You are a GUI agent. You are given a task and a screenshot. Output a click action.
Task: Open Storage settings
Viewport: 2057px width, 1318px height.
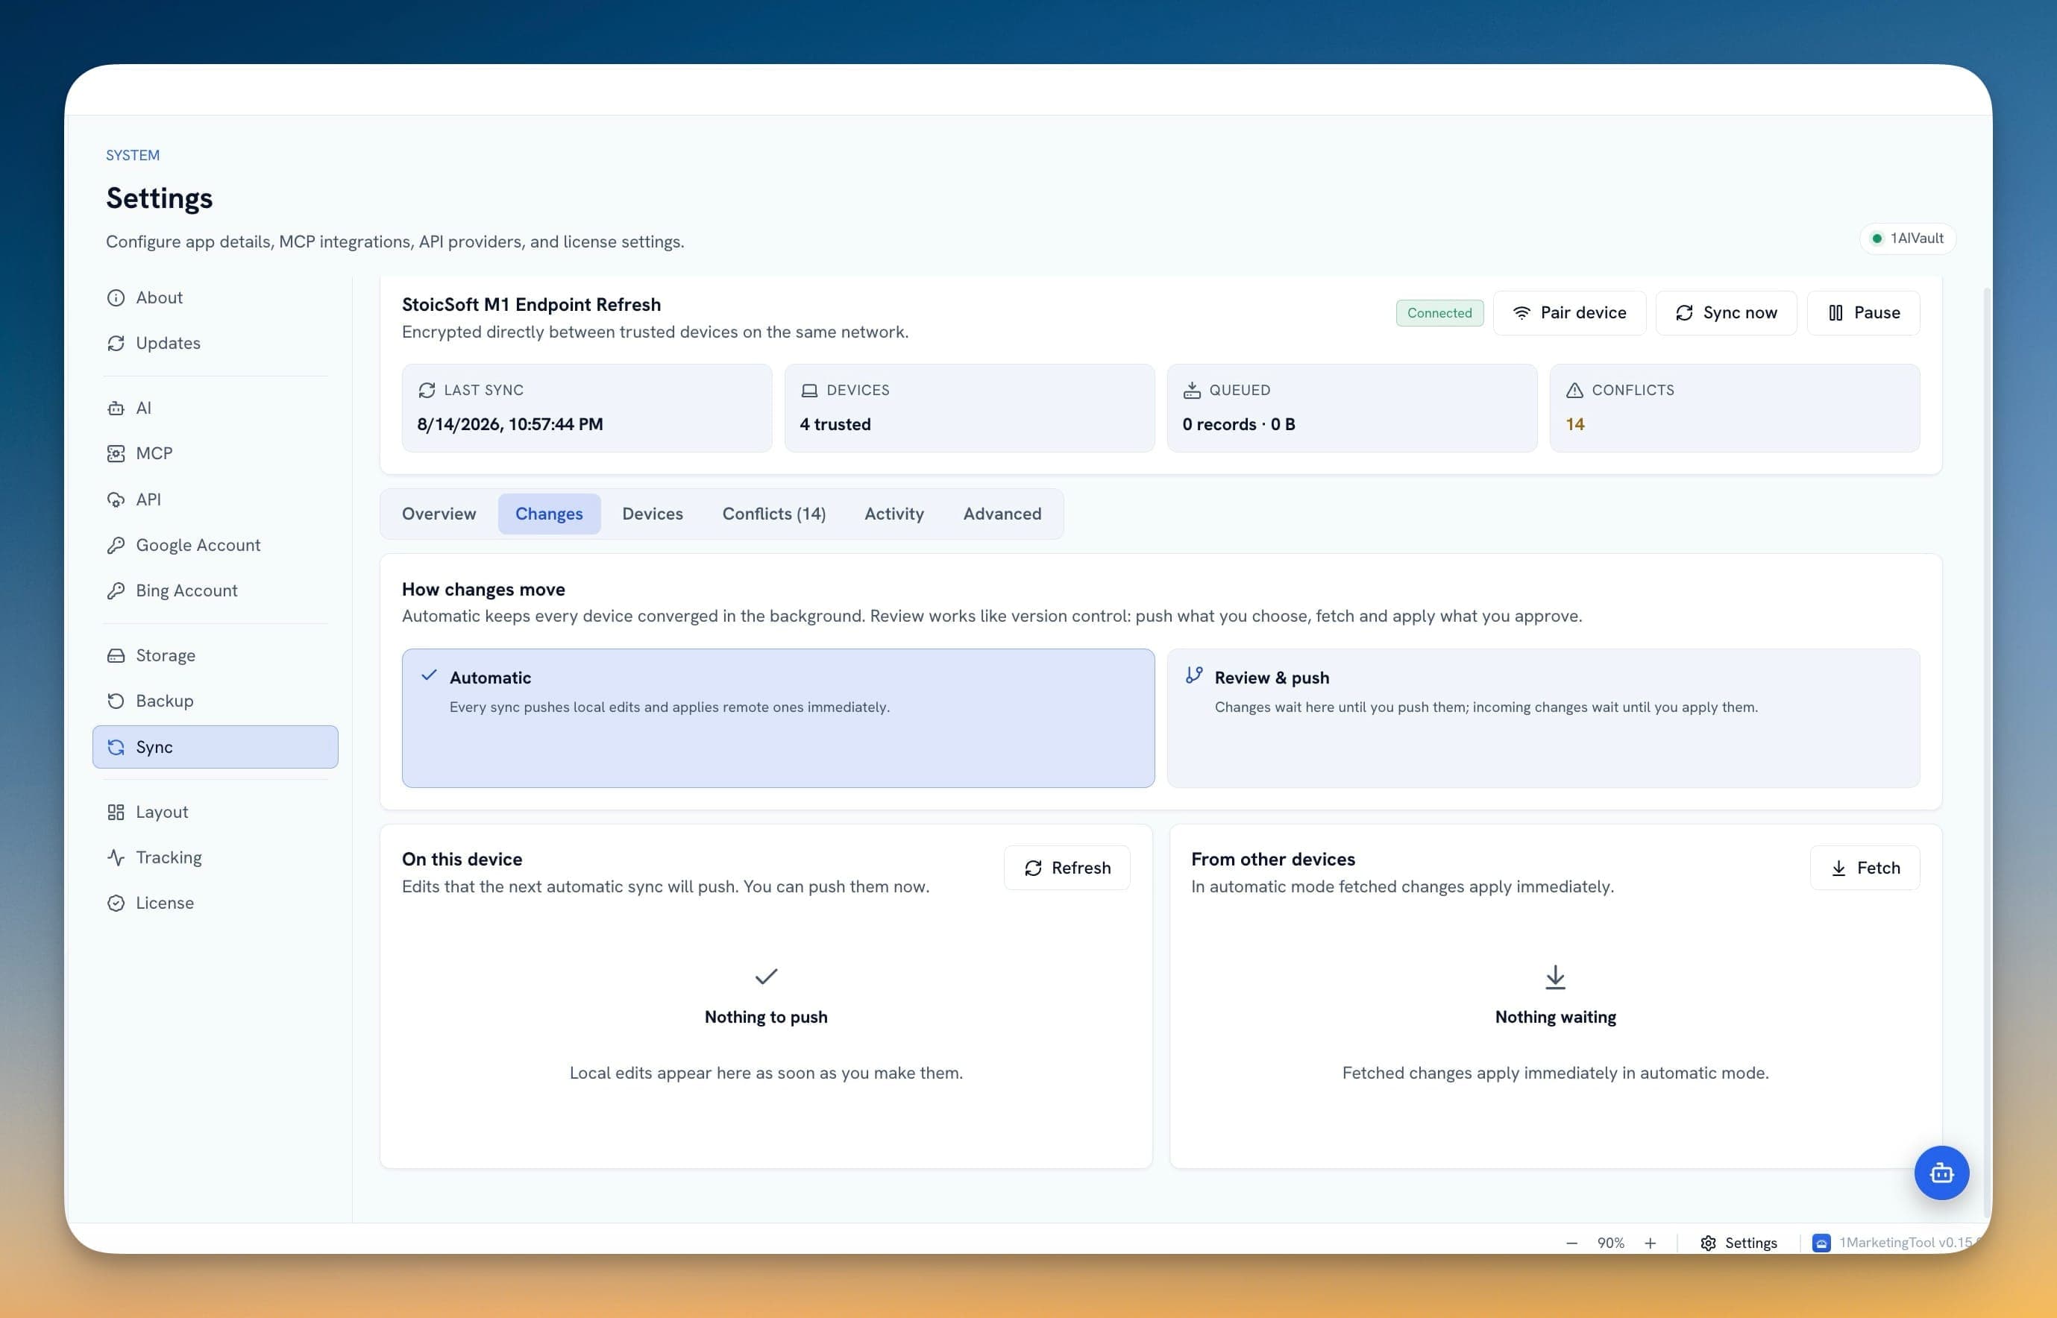(x=215, y=655)
